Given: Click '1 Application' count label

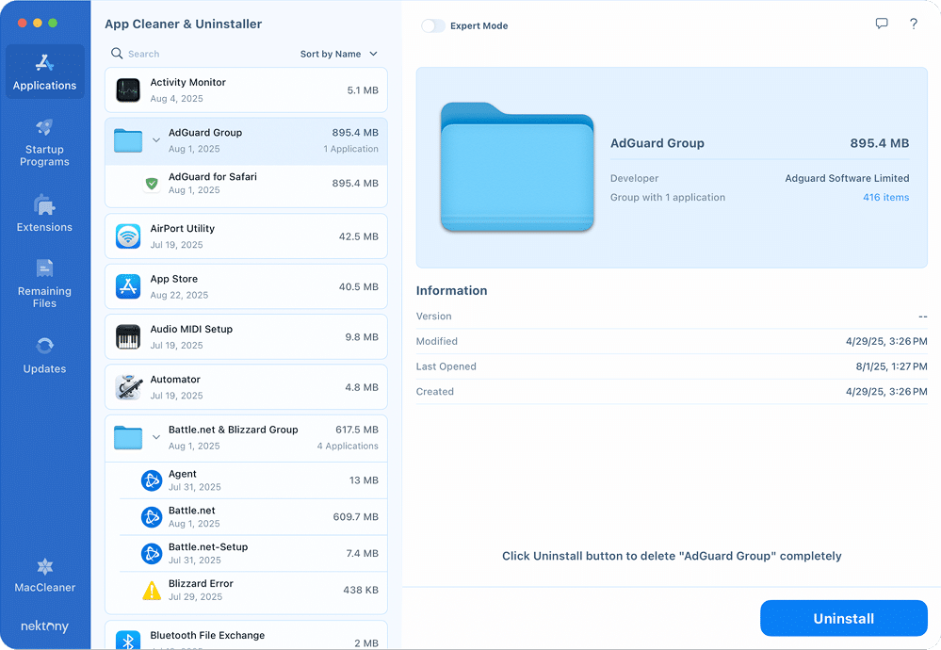Looking at the screenshot, I should coord(351,149).
